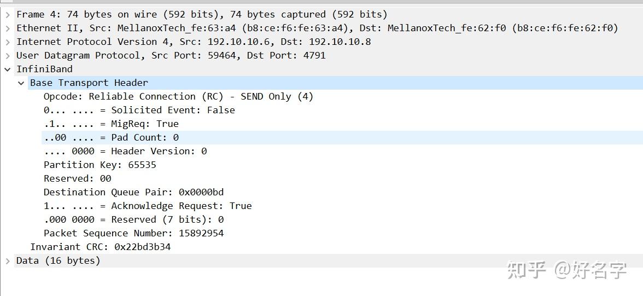Select Packet Sequence Number 15892954
This screenshot has width=643, height=296.
[133, 233]
